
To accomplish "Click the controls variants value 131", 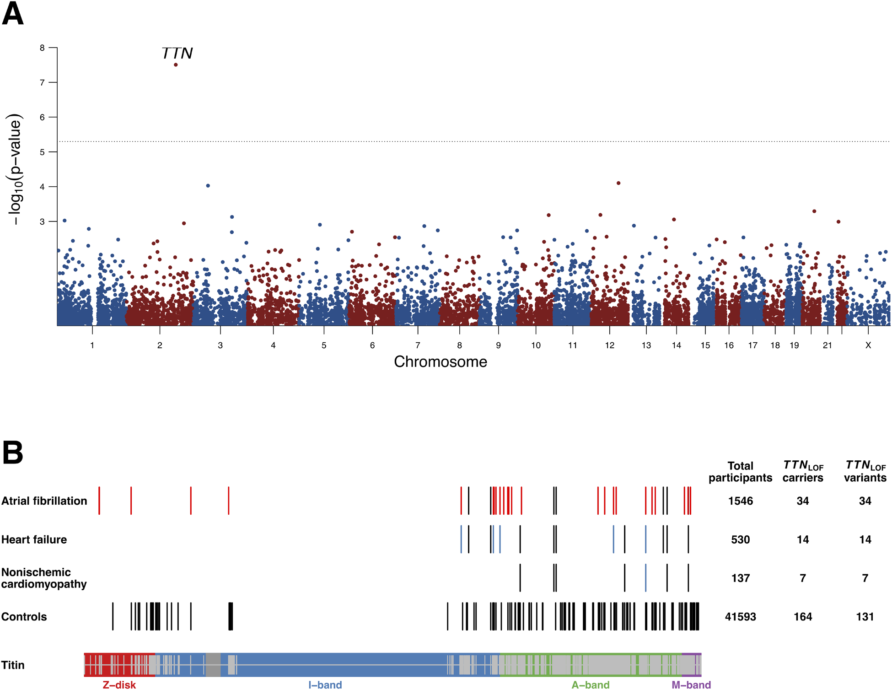I will coord(865,617).
